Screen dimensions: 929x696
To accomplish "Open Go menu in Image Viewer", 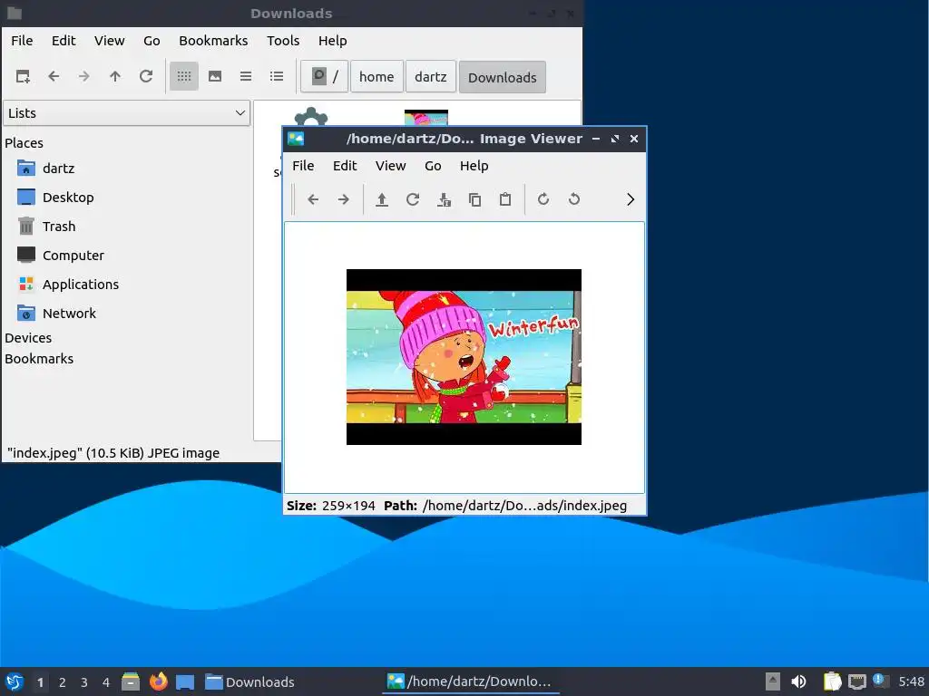I will point(433,166).
